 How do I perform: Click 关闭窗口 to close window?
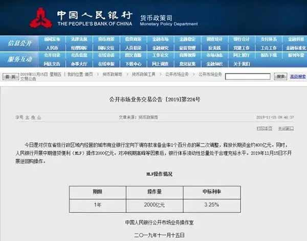pyautogui.click(x=286, y=128)
